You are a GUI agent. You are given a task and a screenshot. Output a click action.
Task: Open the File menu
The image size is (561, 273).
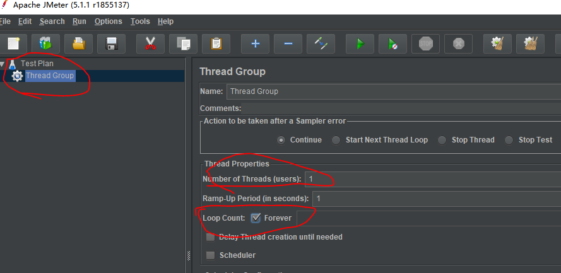(x=5, y=21)
